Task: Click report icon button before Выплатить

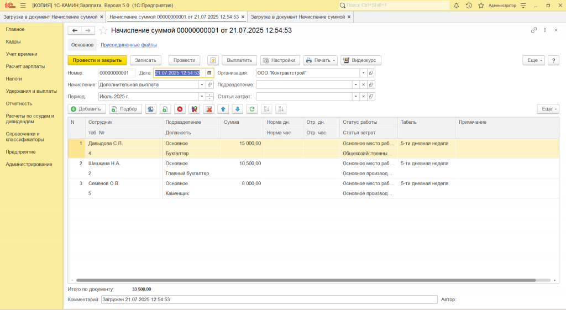Action: (x=213, y=60)
